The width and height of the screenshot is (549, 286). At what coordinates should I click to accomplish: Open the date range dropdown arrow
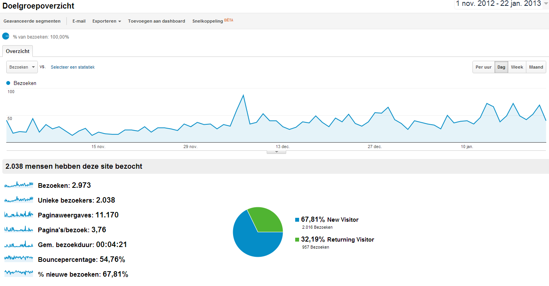tap(546, 4)
